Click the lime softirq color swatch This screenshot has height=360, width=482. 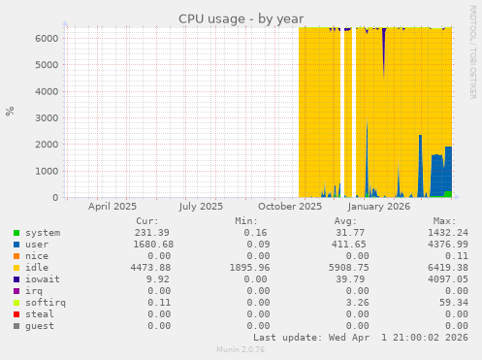coord(16,303)
